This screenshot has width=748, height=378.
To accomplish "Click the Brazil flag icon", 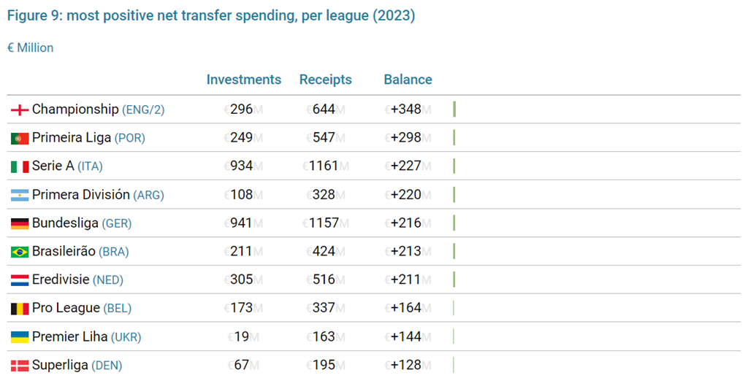I will pyautogui.click(x=20, y=252).
